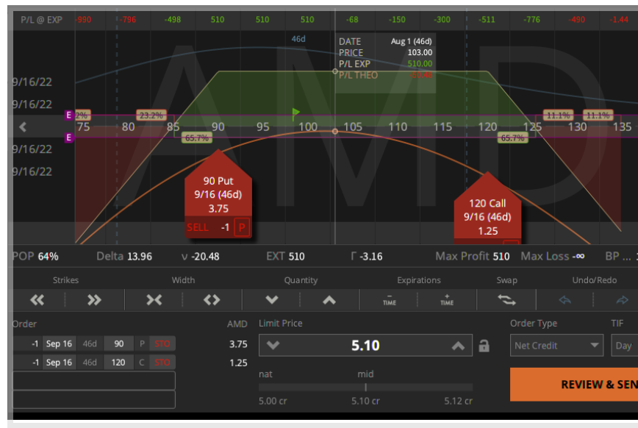This screenshot has height=428, width=638.
Task: Toggle the STO flag on the 90 put leg
Action: coord(162,343)
